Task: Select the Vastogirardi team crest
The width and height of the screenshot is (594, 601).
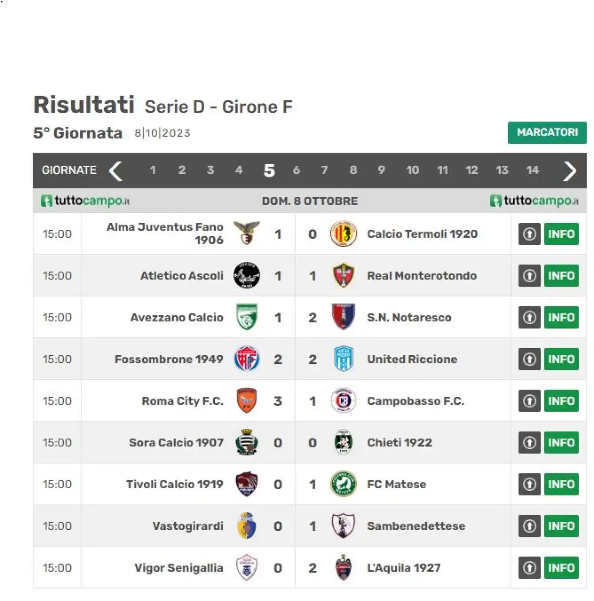Action: pos(246,526)
